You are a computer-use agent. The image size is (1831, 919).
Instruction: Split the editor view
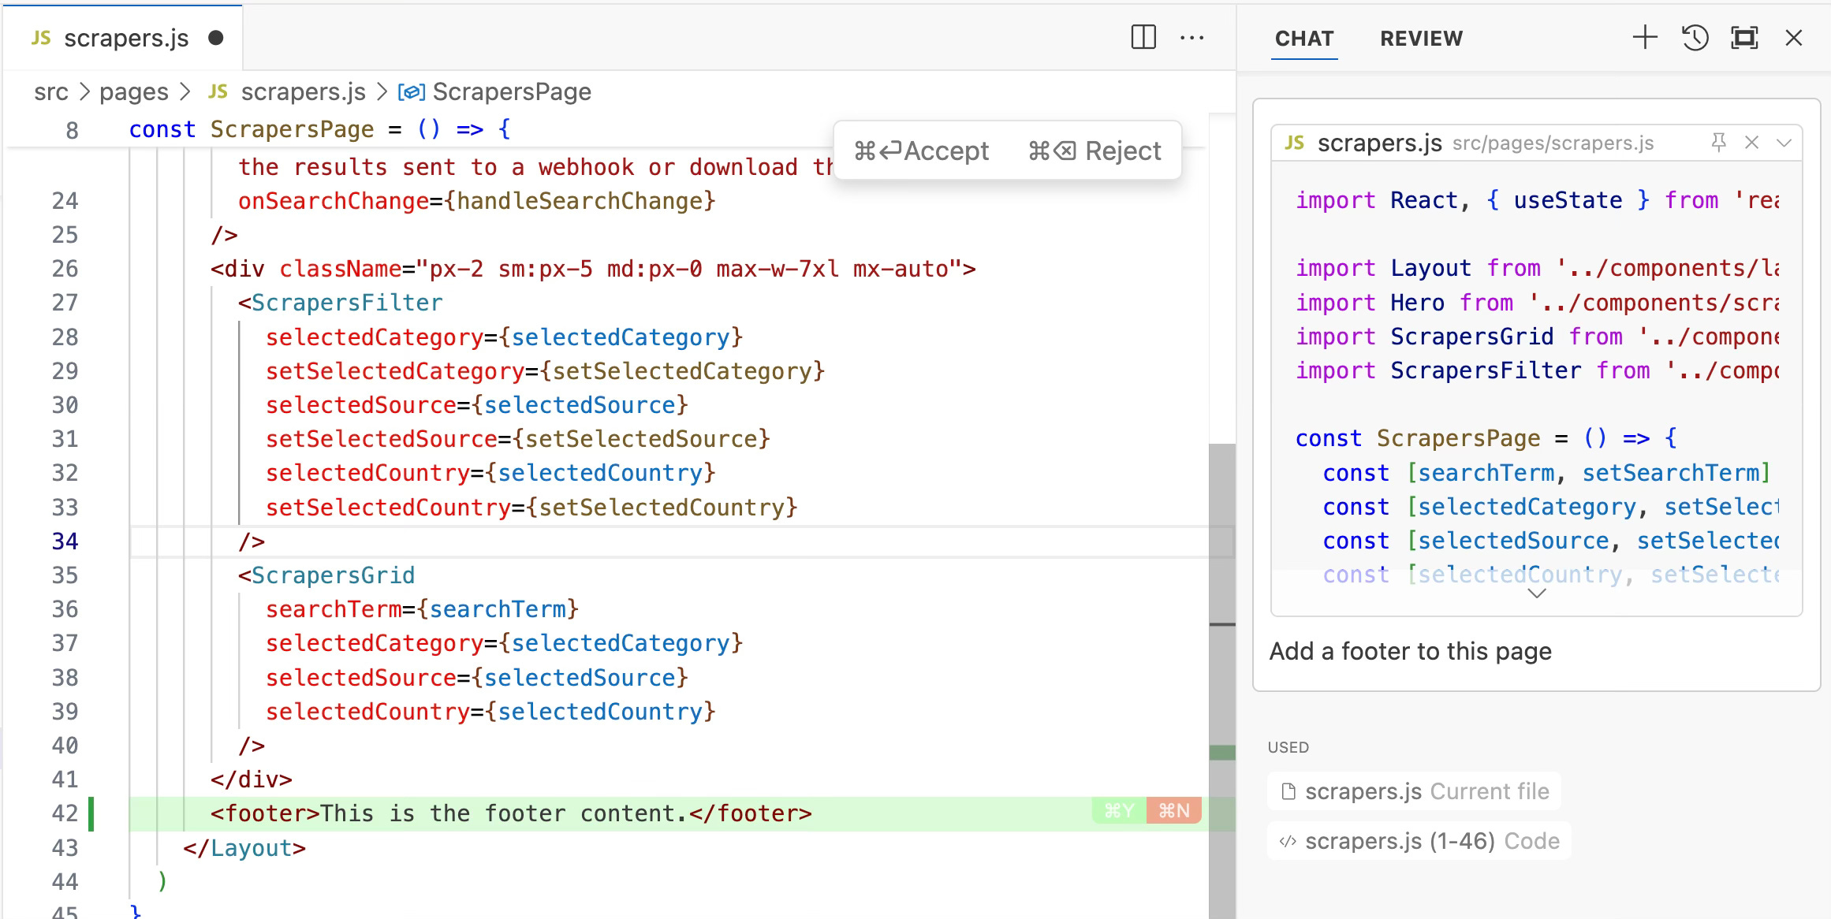pos(1143,37)
